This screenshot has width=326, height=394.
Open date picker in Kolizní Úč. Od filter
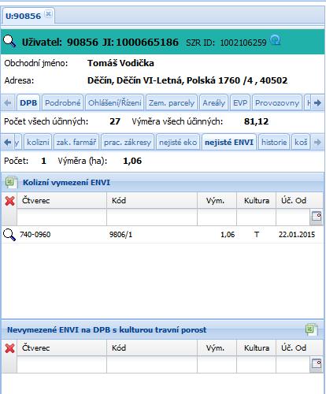point(316,217)
